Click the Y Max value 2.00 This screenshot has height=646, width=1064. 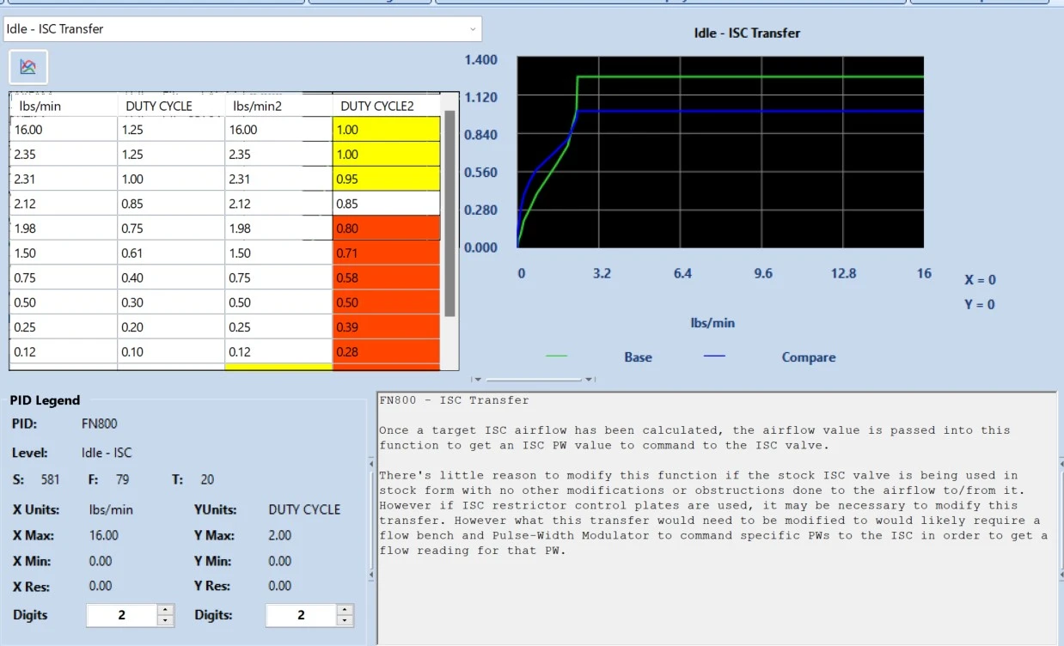pos(279,535)
